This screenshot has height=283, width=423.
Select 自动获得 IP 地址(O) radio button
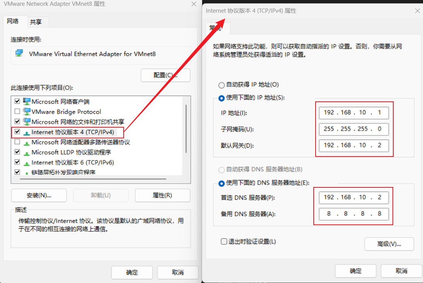(x=221, y=85)
